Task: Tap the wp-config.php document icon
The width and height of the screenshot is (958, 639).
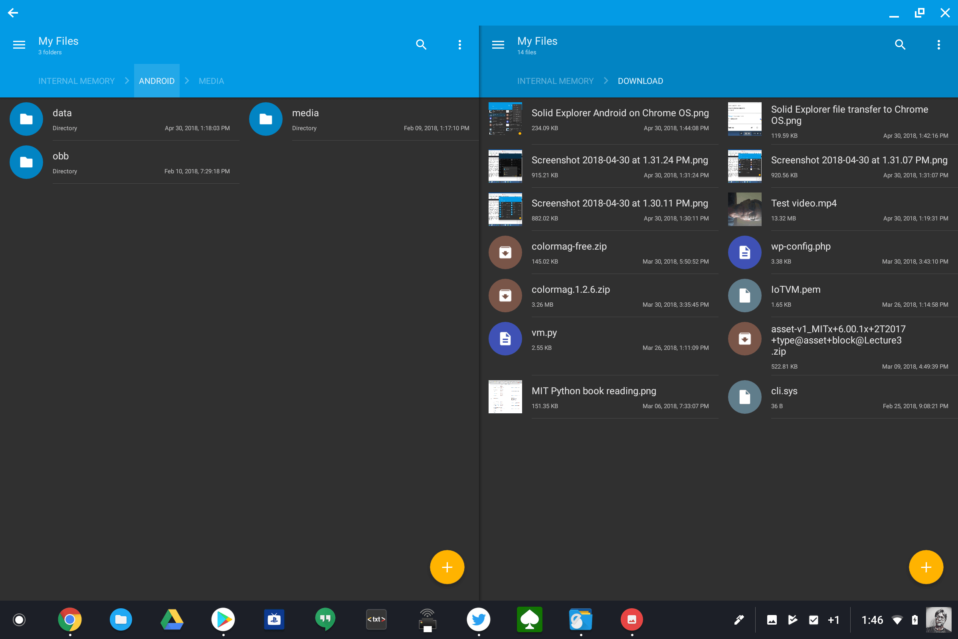Action: coord(745,252)
